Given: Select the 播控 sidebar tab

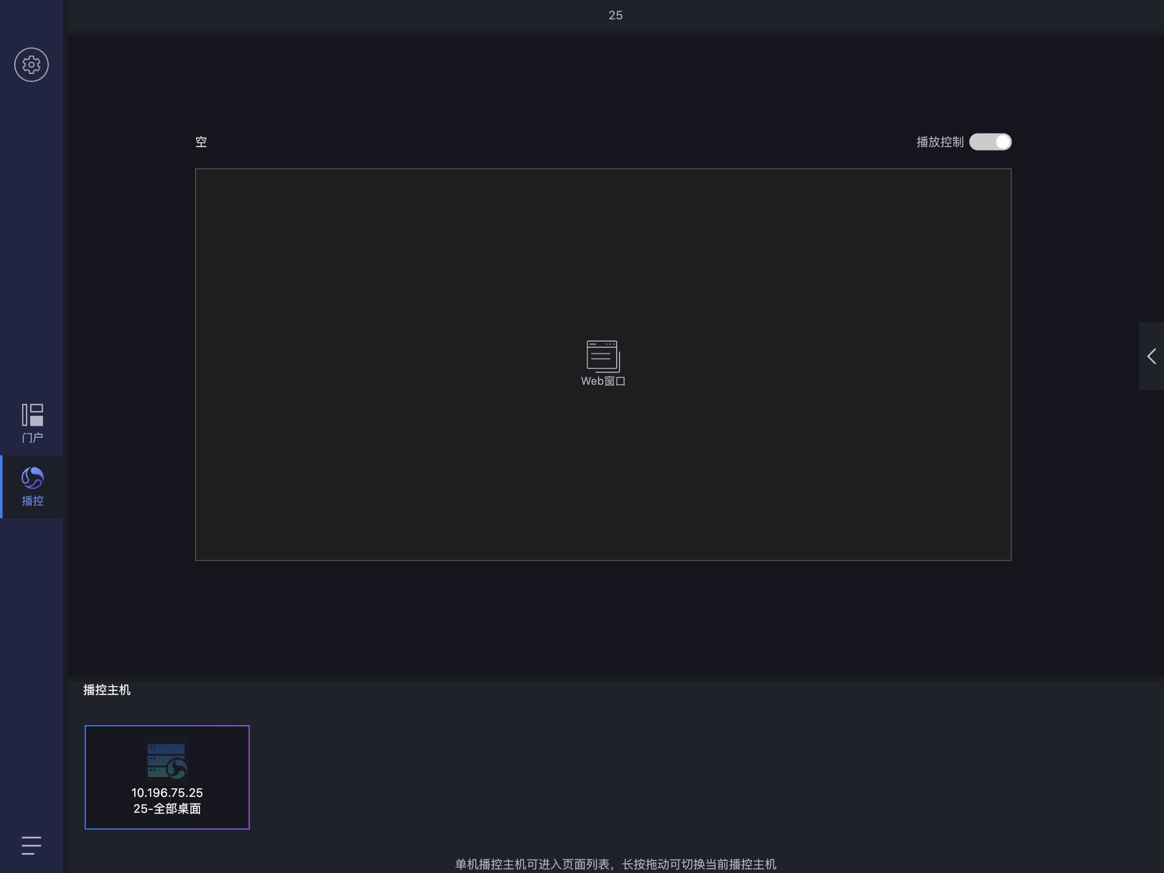Looking at the screenshot, I should tap(32, 487).
